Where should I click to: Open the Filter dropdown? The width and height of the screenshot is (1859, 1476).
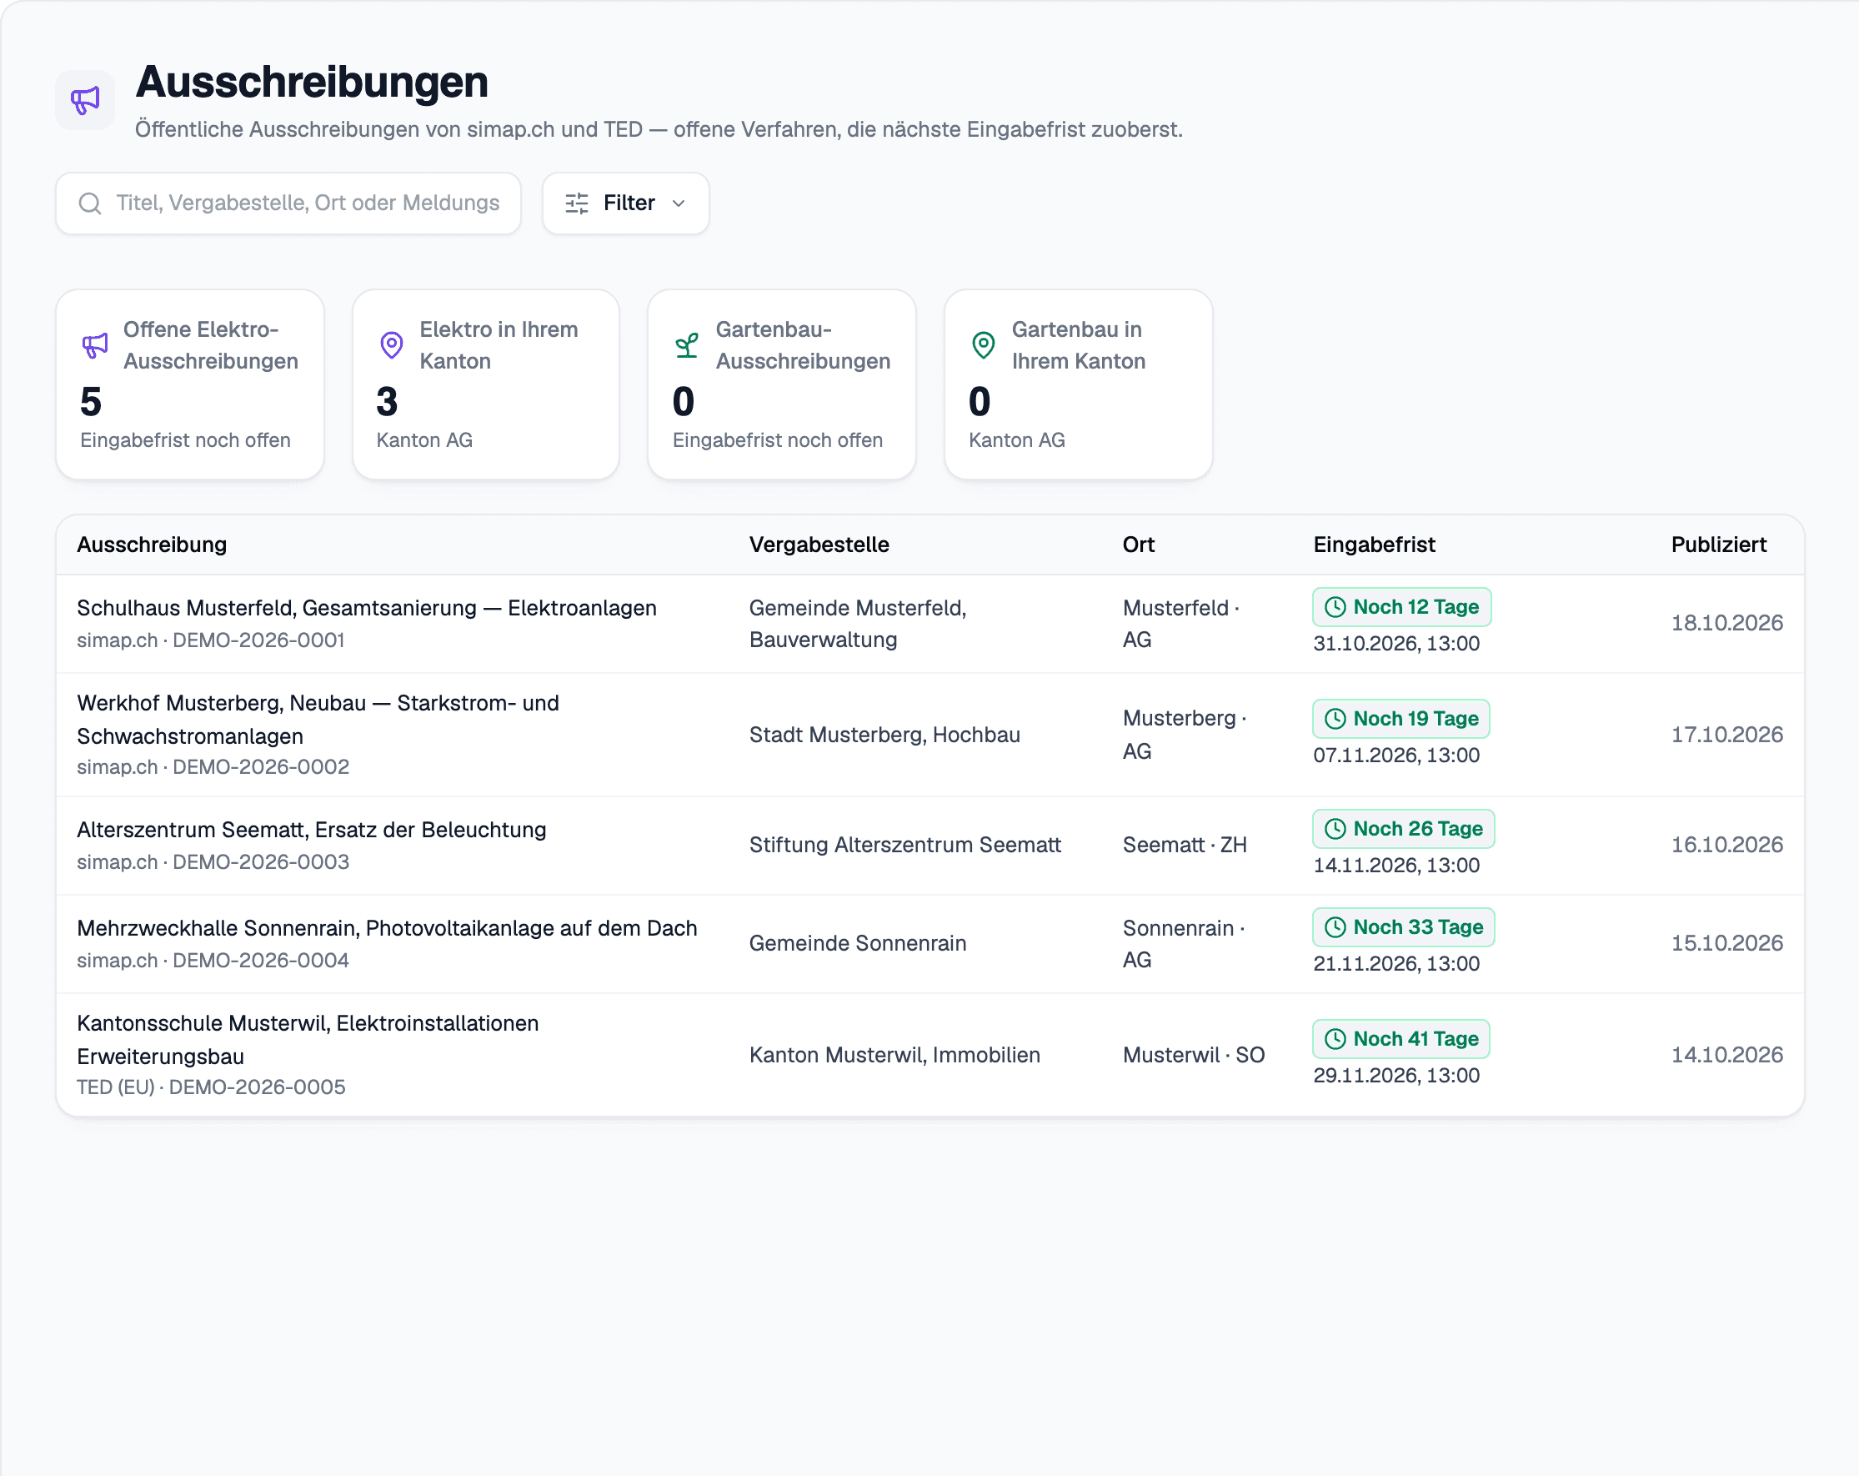click(626, 203)
